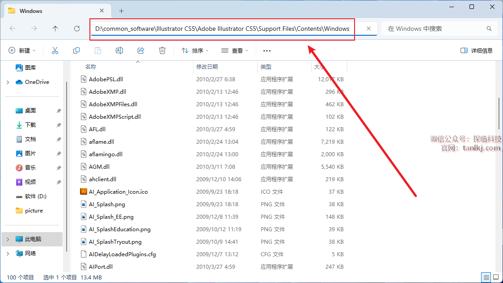Screen dimensions: 503x283
Task: Open a new tab with the plus button
Action: [x=121, y=11]
